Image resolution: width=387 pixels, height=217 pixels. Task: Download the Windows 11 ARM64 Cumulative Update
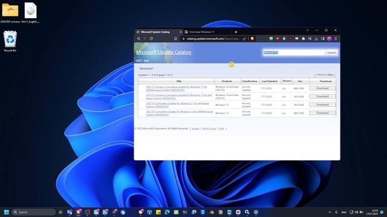pyautogui.click(x=322, y=113)
